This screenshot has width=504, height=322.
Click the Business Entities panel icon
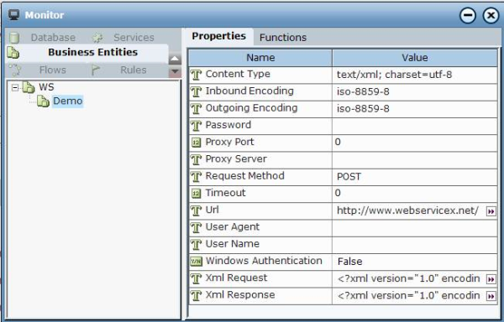click(13, 53)
